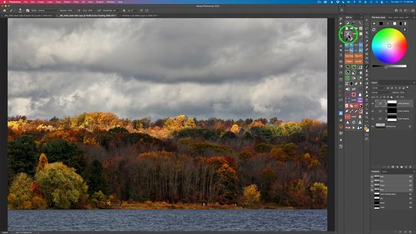Click the fx layer style icon
Image resolution: width=416 pixels, height=234 pixels.
click(x=388, y=167)
